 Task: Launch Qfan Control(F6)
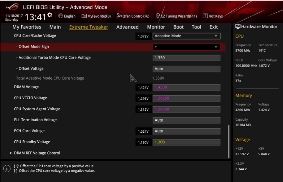pyautogui.click(x=133, y=16)
